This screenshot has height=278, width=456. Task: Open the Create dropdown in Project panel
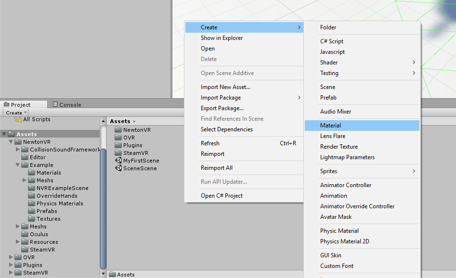click(16, 113)
